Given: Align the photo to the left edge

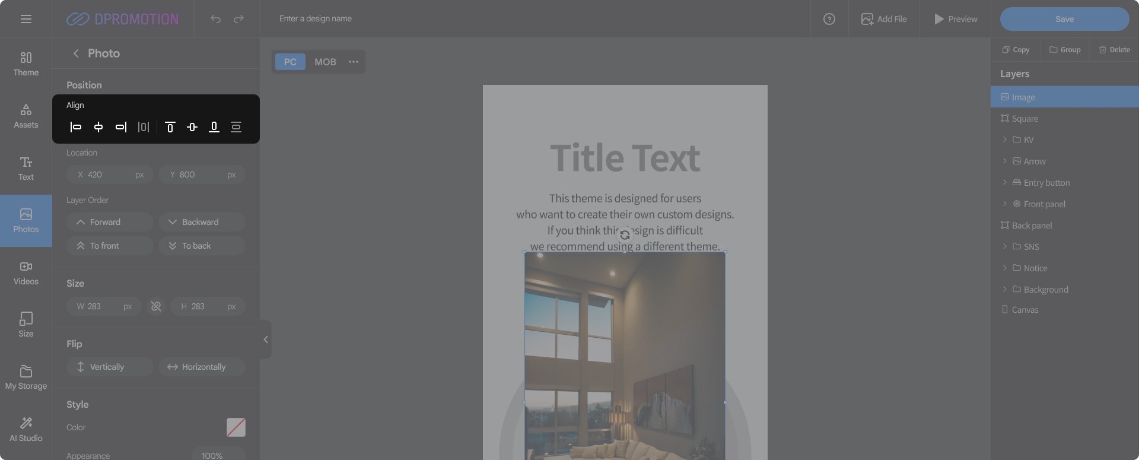Looking at the screenshot, I should tap(76, 127).
